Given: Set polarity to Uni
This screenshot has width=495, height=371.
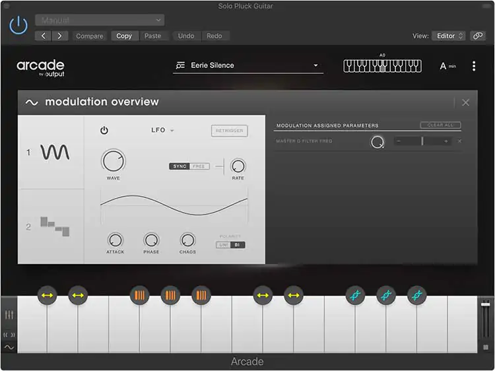Looking at the screenshot, I should pyautogui.click(x=224, y=245).
